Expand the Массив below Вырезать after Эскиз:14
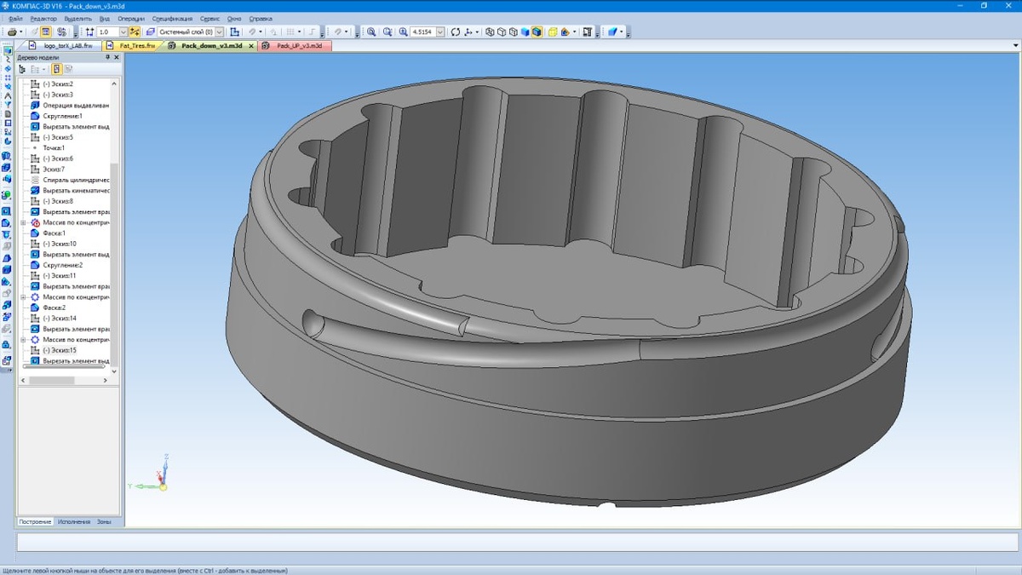1022x575 pixels. [24, 340]
